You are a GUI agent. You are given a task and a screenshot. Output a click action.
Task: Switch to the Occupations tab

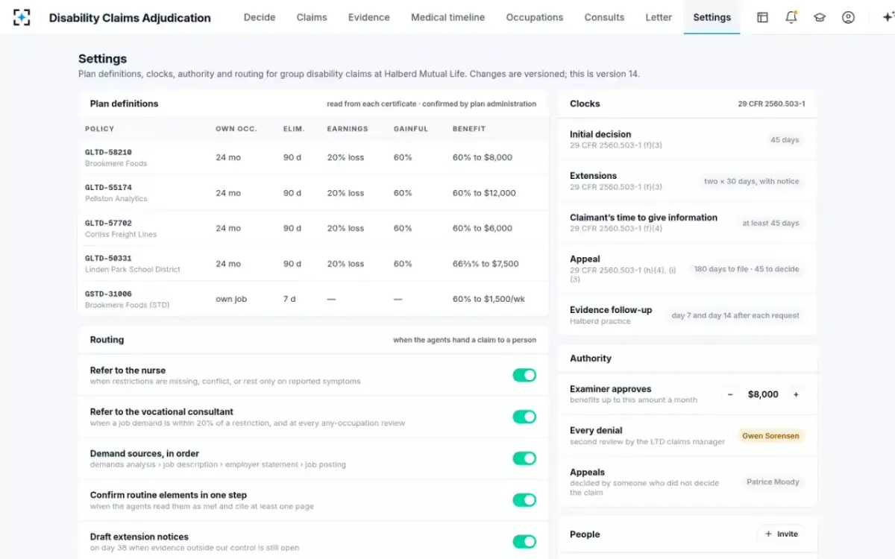coord(535,17)
